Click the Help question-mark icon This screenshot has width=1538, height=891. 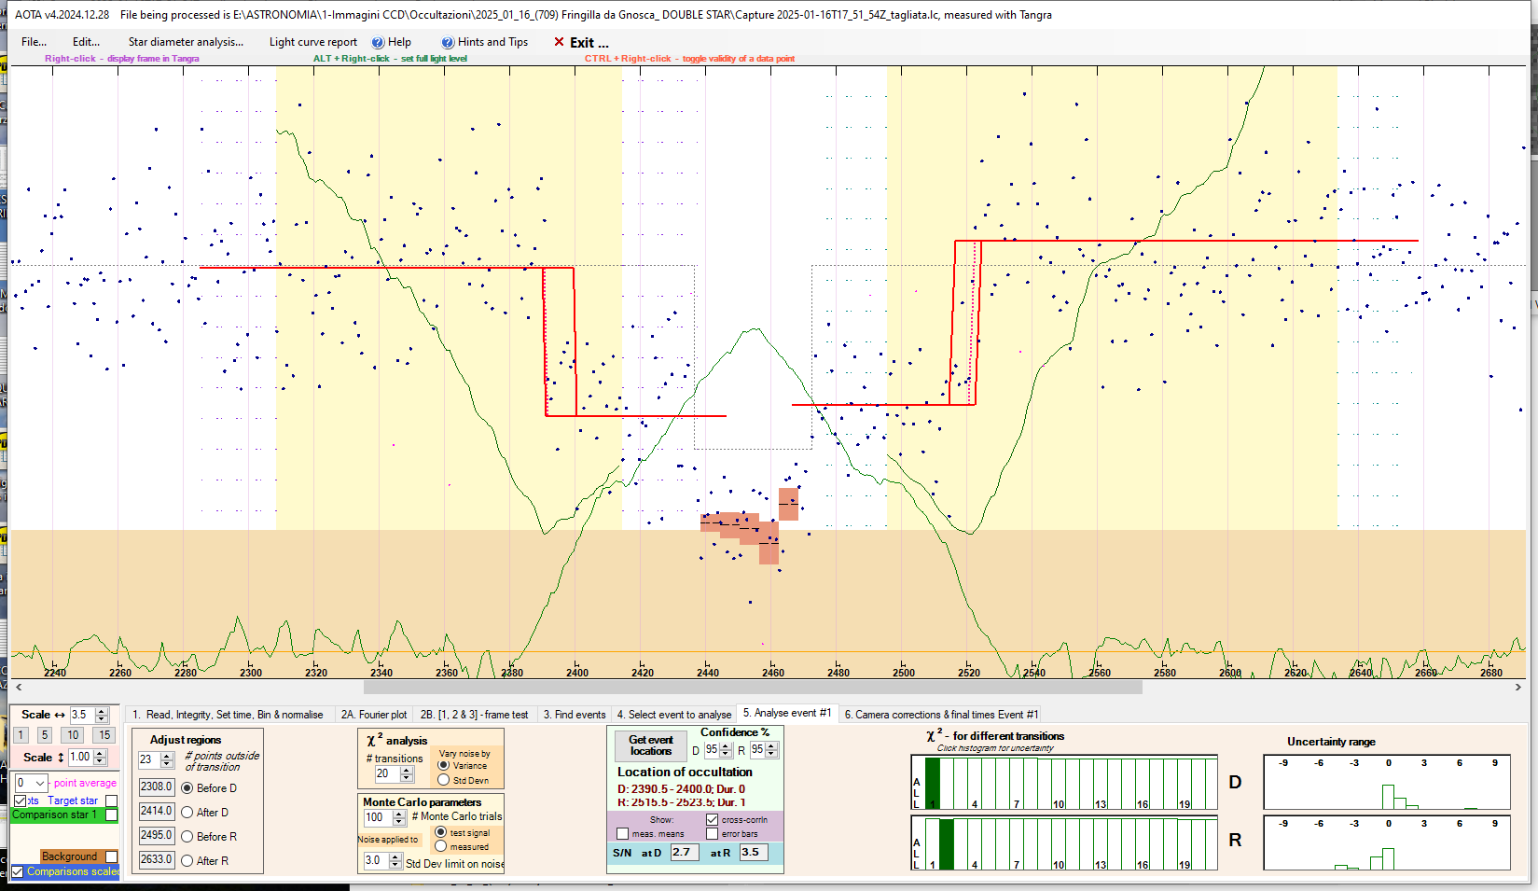coord(378,42)
